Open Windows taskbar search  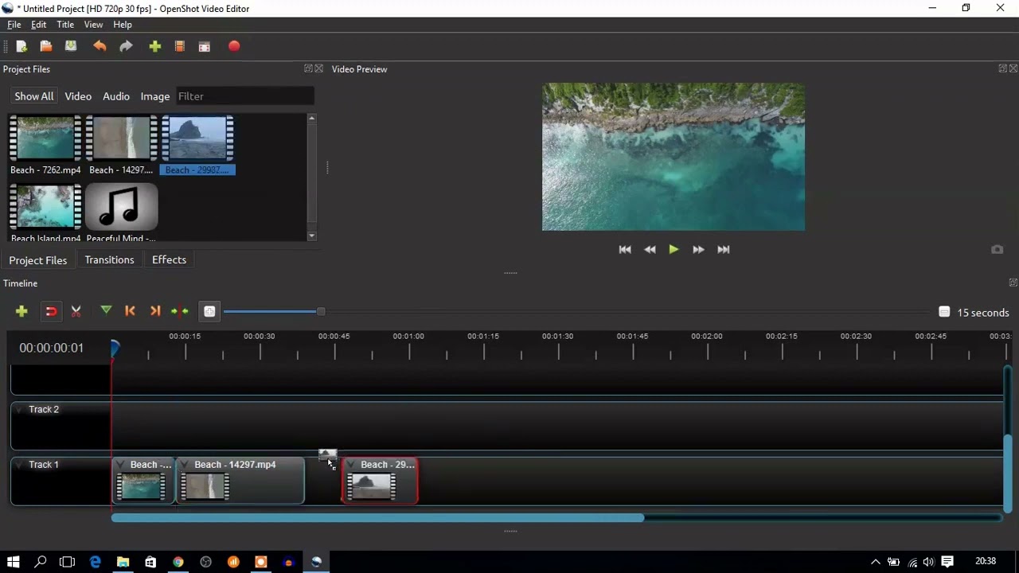tap(41, 562)
